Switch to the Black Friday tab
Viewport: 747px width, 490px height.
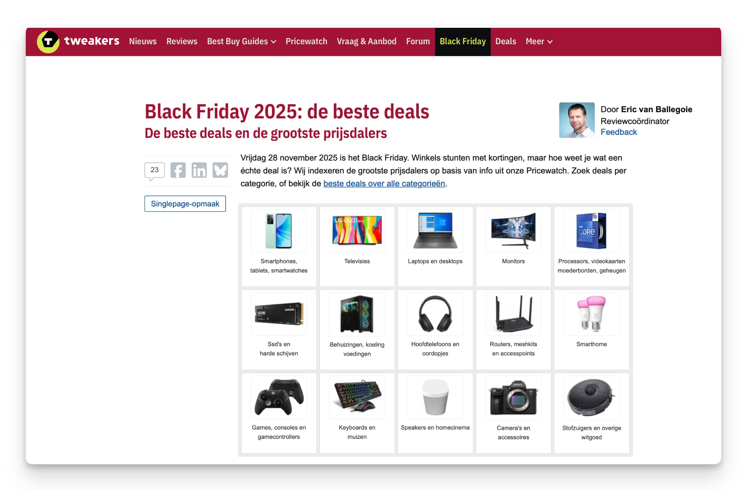pyautogui.click(x=462, y=41)
